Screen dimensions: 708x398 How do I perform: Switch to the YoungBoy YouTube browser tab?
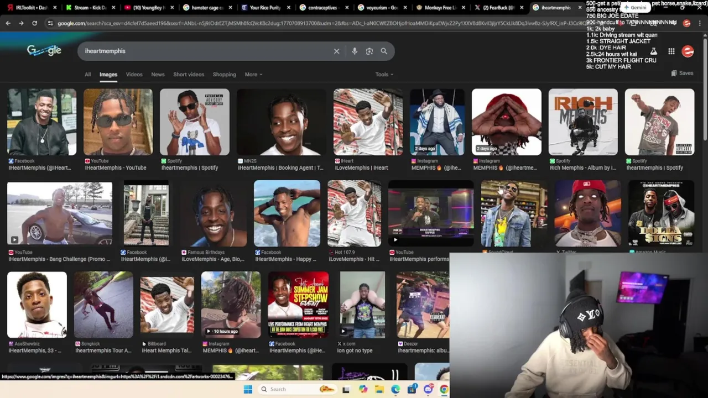pos(148,8)
